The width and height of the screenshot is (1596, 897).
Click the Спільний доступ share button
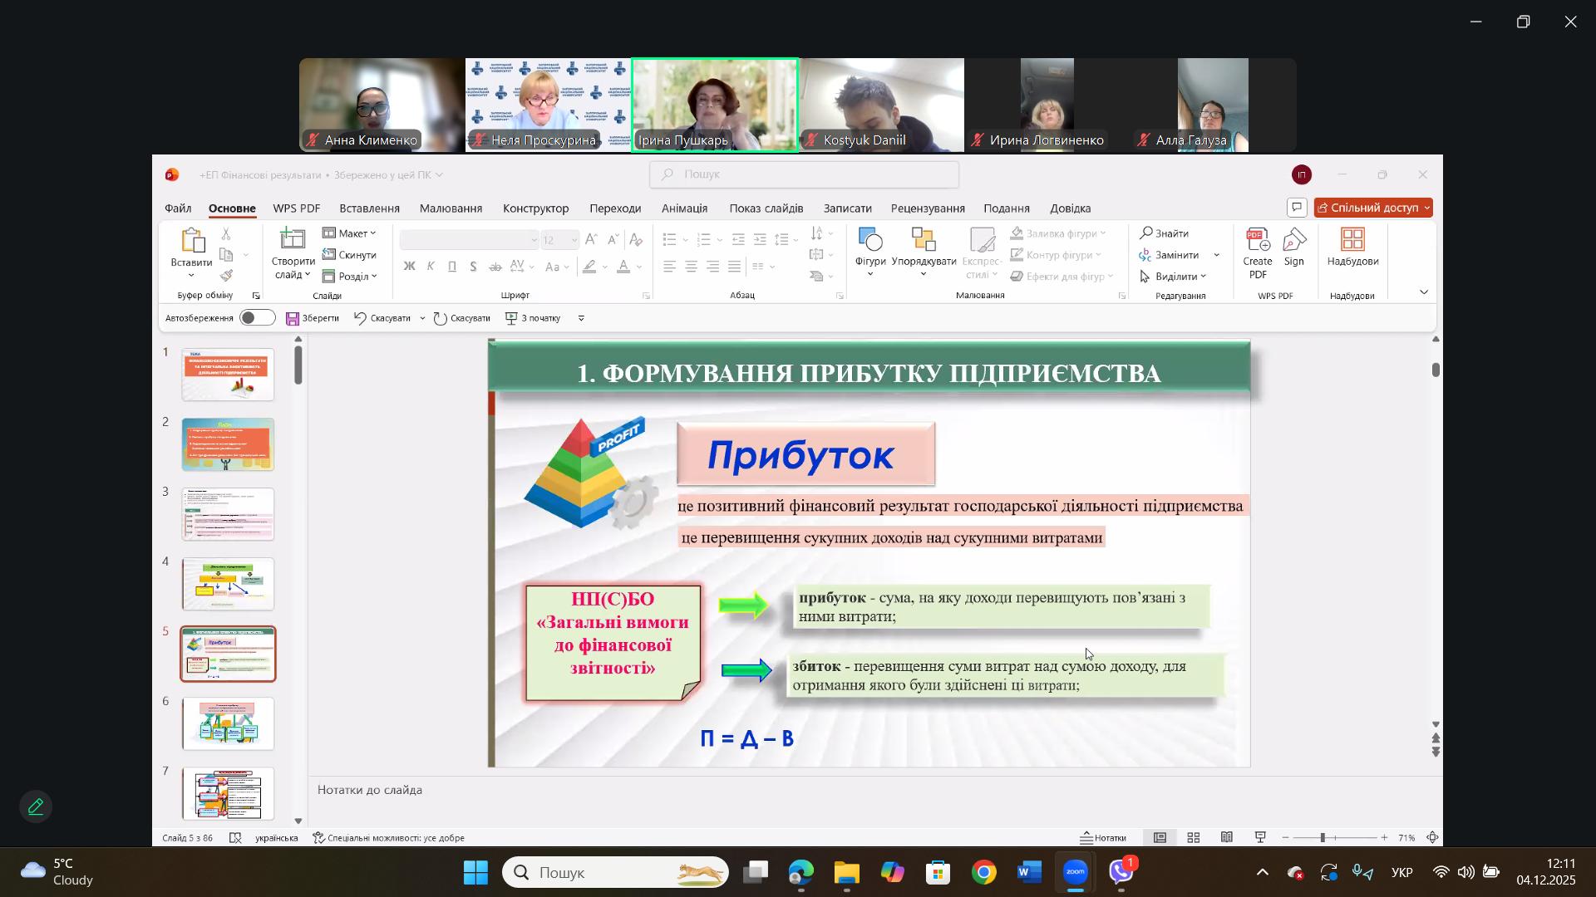click(1372, 208)
